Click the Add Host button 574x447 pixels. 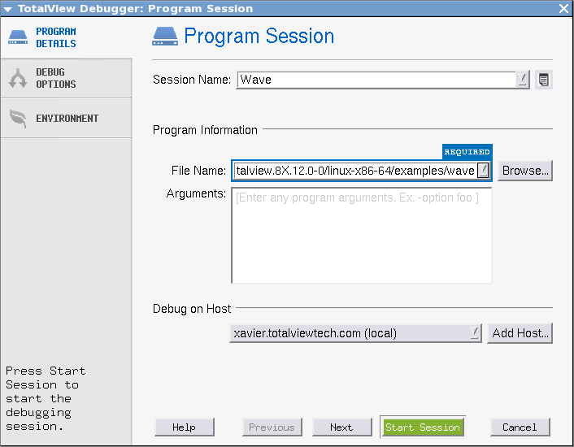coord(520,333)
